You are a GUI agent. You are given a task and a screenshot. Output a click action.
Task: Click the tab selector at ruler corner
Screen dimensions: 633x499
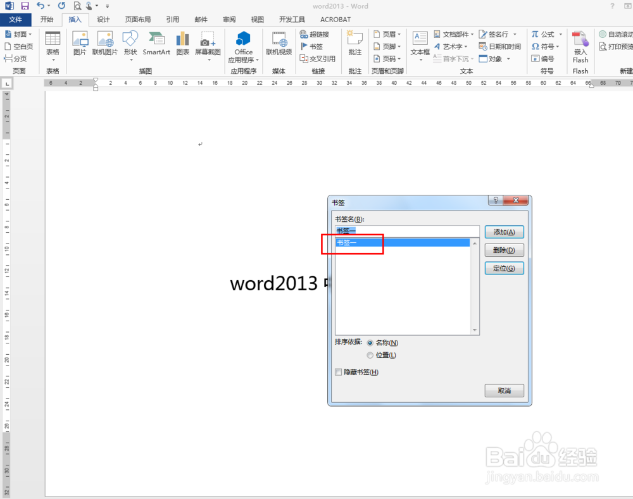[x=7, y=83]
